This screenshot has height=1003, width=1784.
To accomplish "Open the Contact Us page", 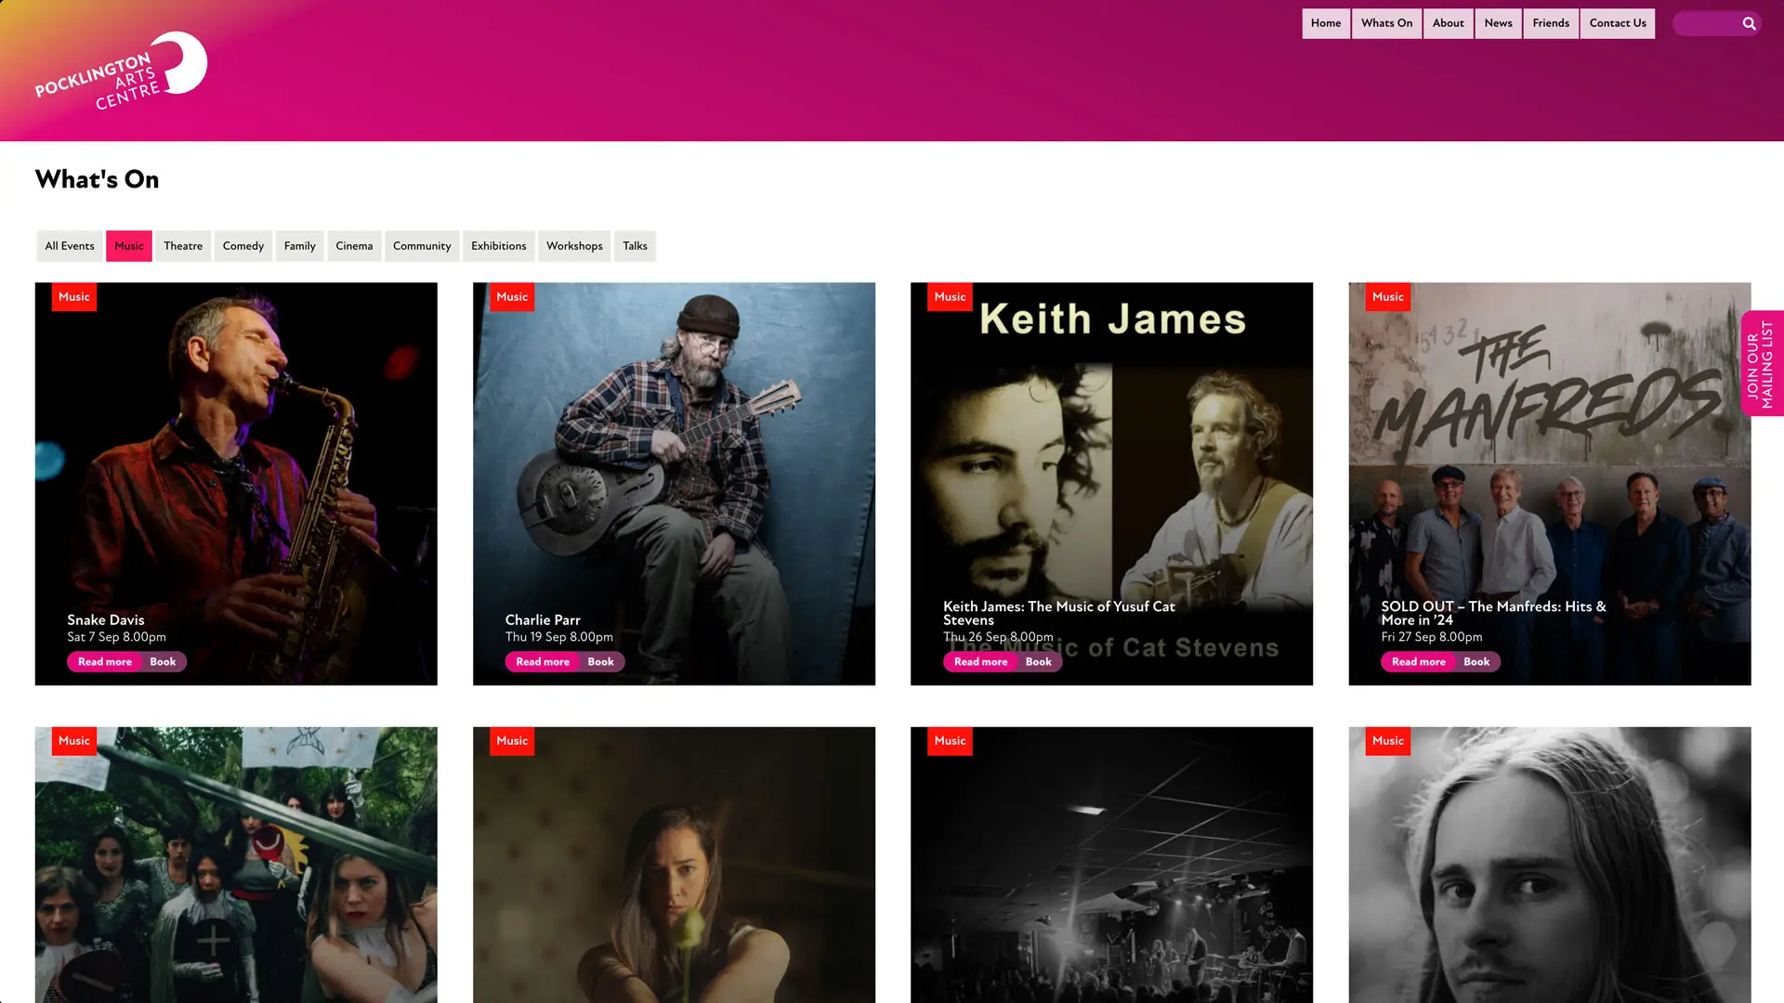I will click(x=1617, y=24).
